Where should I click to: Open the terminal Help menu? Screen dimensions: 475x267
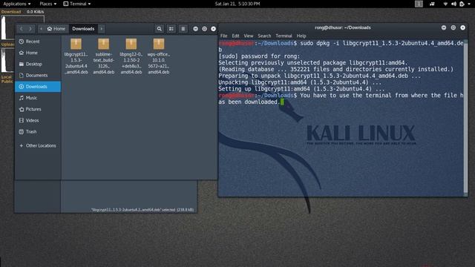pos(301,36)
